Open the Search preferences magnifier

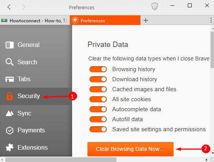[x=9, y=62]
